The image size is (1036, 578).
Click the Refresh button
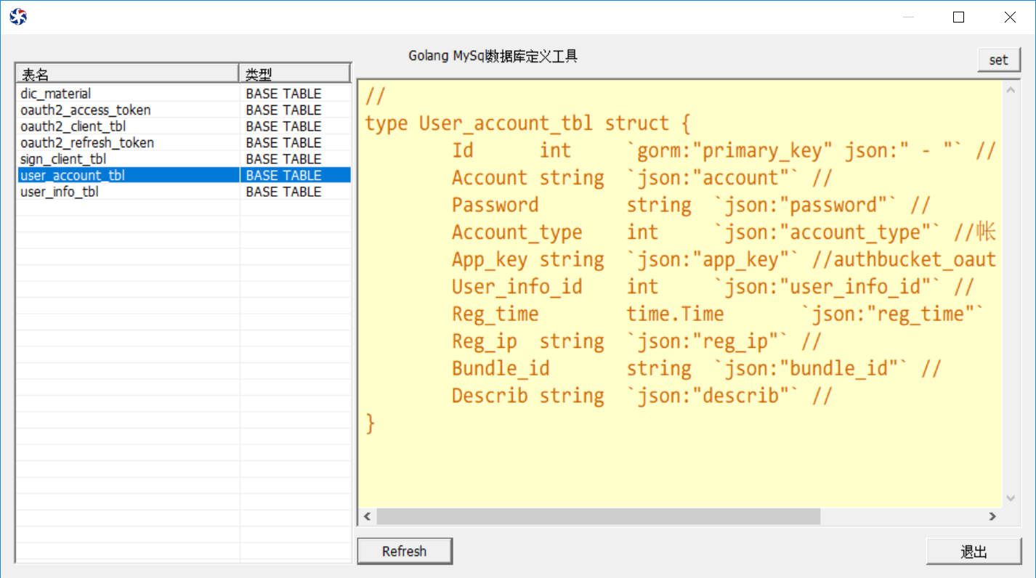405,551
